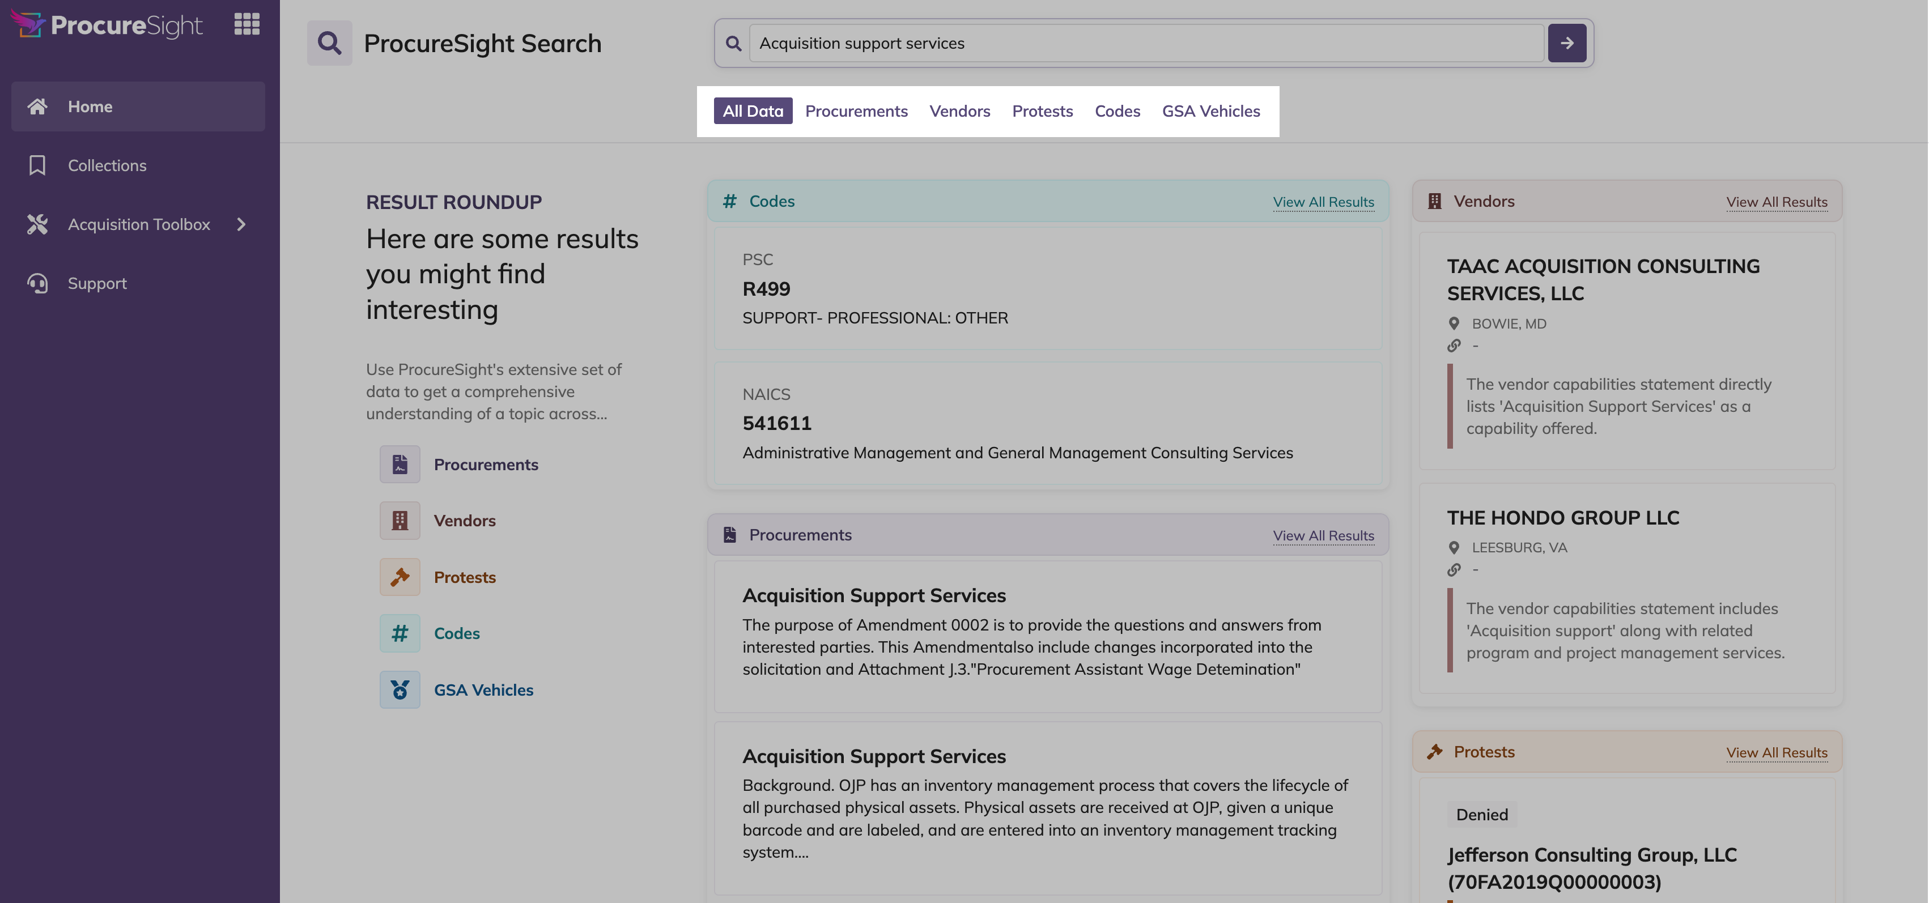
Task: Switch to the Procurements tab
Action: click(x=857, y=111)
